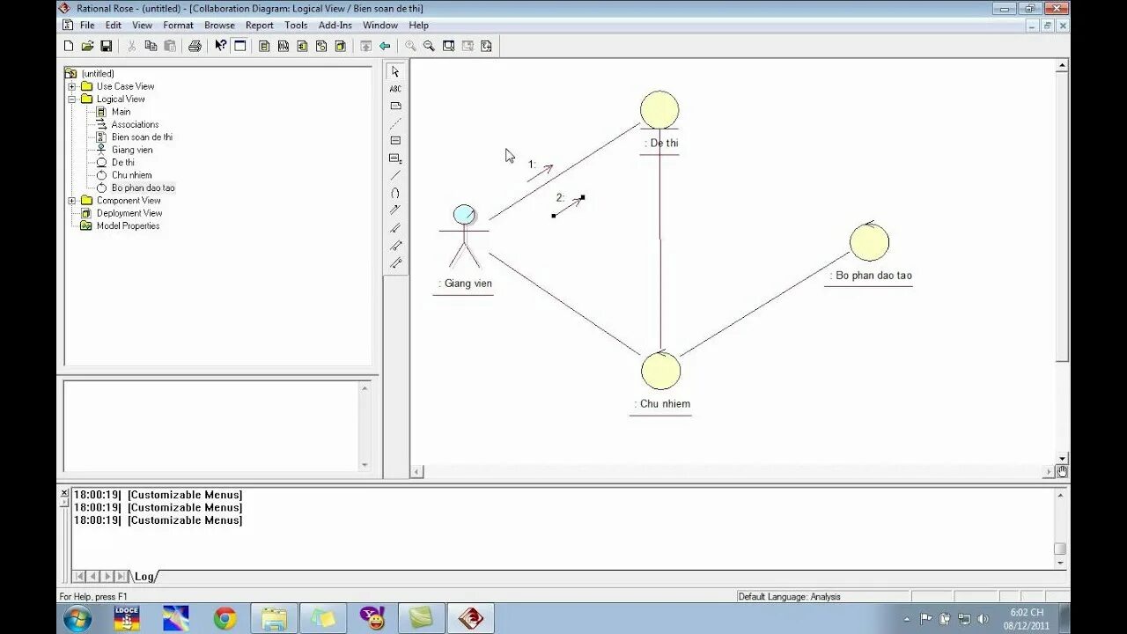Viewport: 1127px width, 634px height.
Task: Open the Format menu
Action: tap(178, 26)
